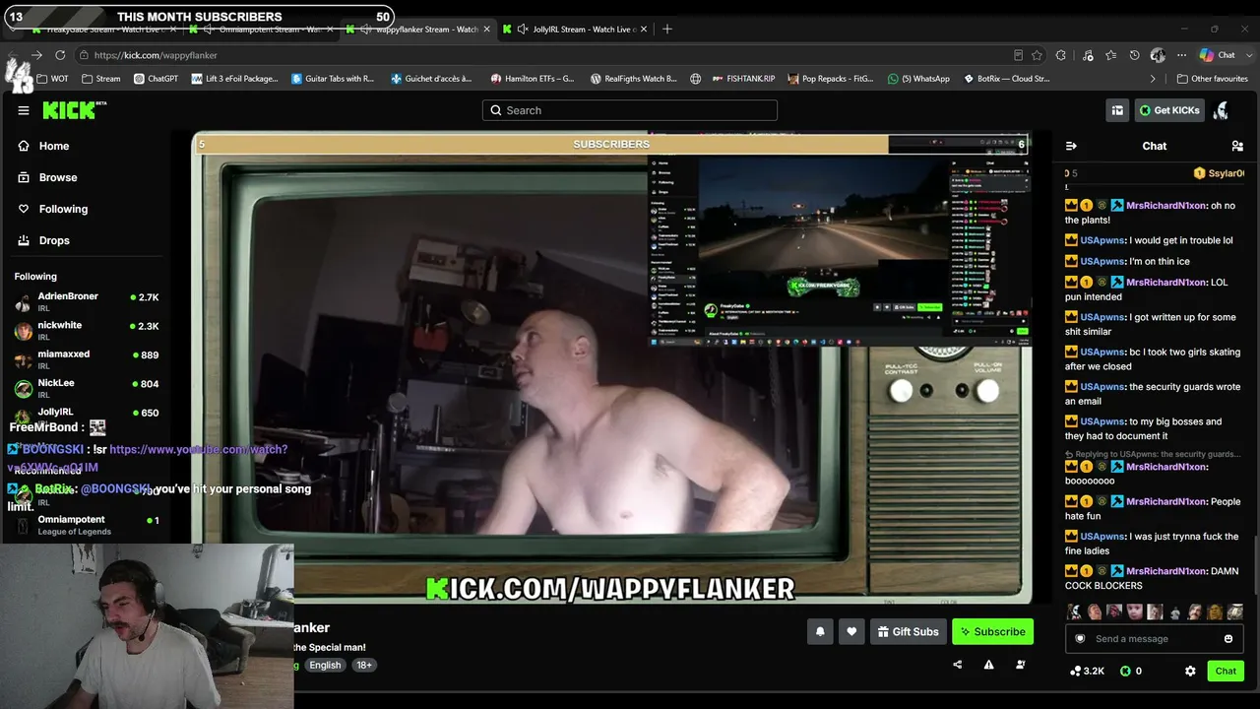Reload the page in the browser
The image size is (1260, 709).
pos(60,55)
